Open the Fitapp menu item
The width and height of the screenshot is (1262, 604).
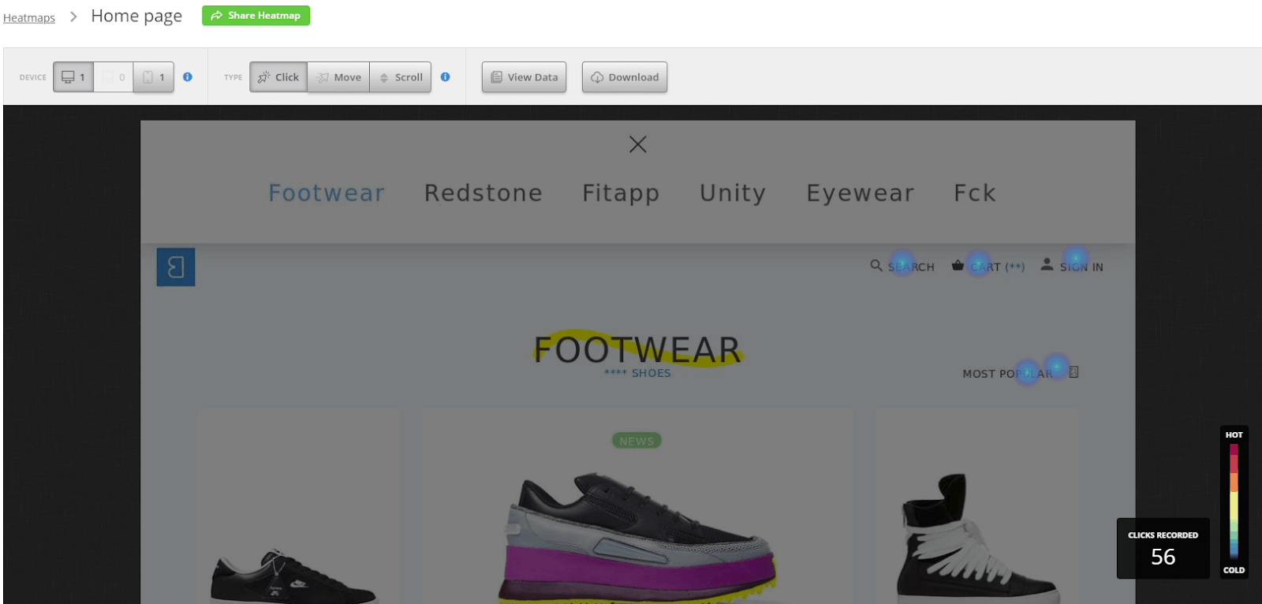tap(621, 194)
